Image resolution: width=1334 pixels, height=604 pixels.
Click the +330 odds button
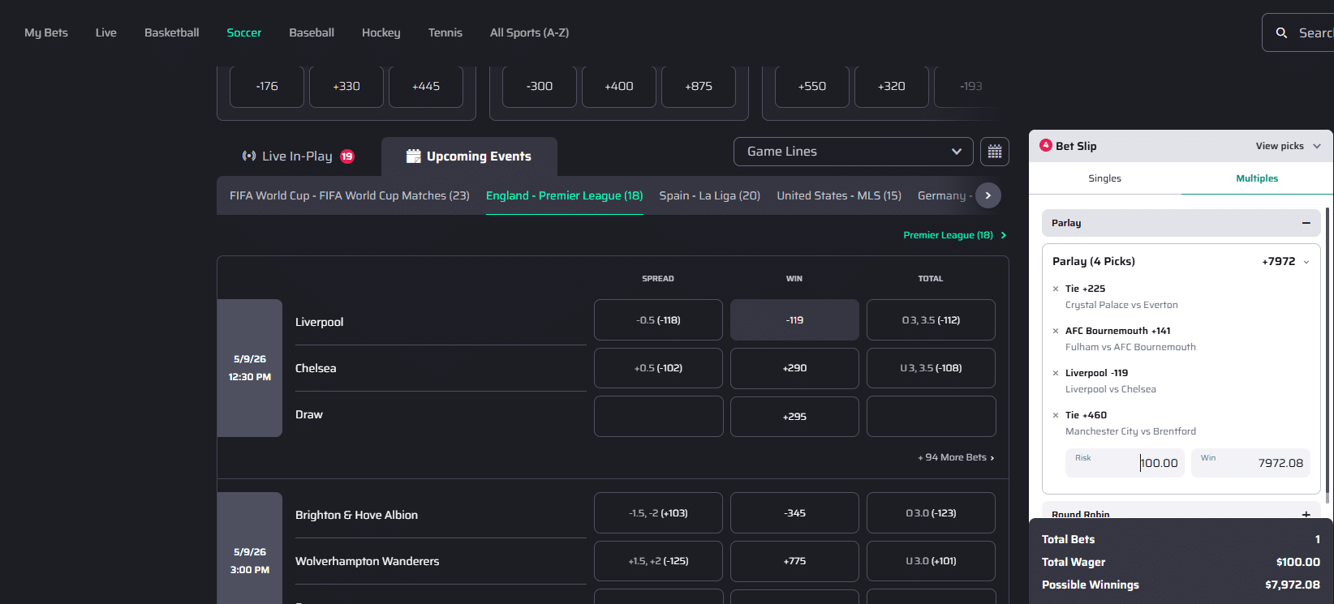coord(346,86)
